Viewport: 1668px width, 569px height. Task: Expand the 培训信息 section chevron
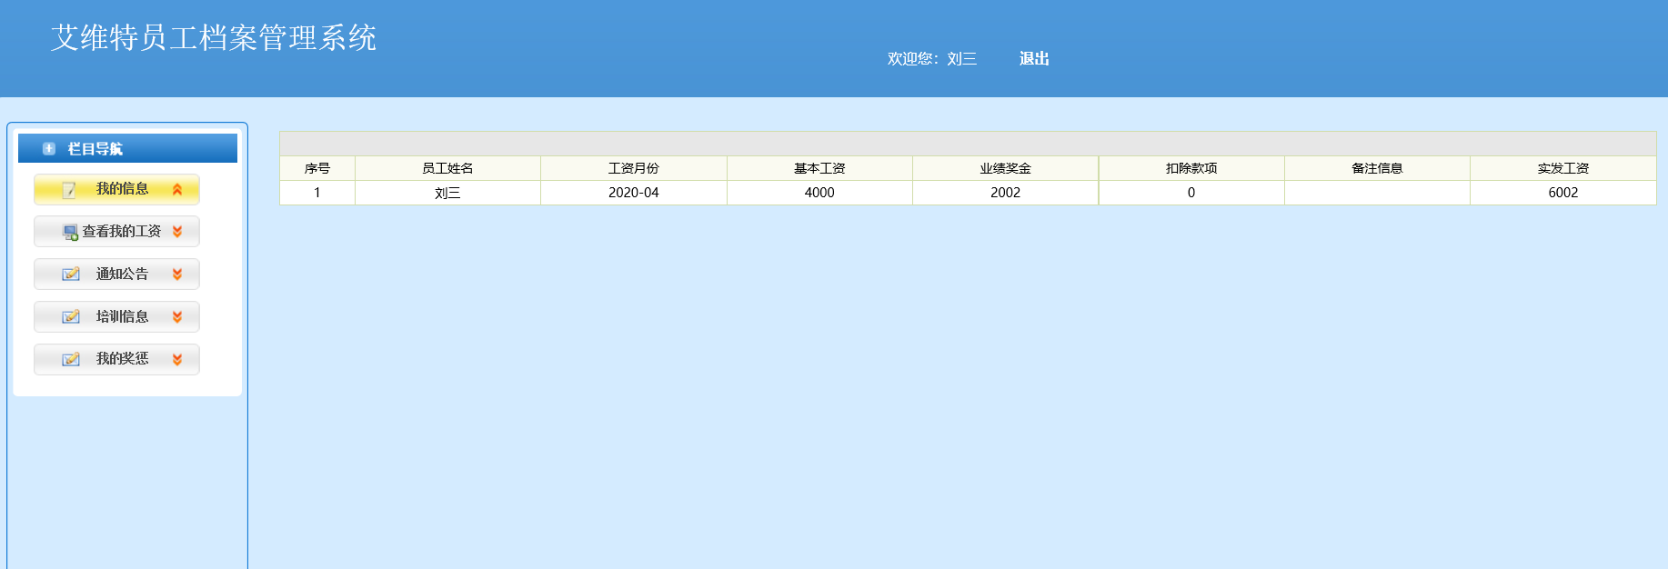coord(177,317)
